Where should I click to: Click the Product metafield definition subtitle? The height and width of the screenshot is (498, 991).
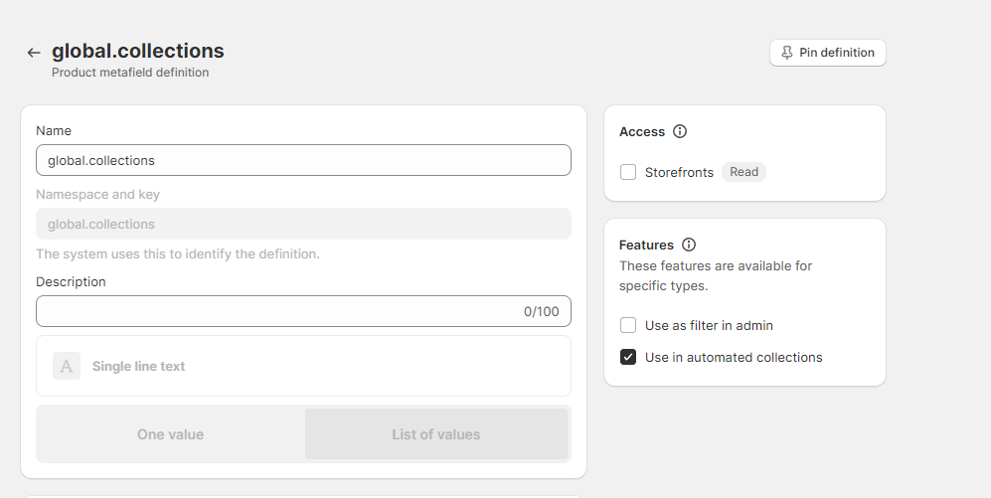(x=130, y=73)
